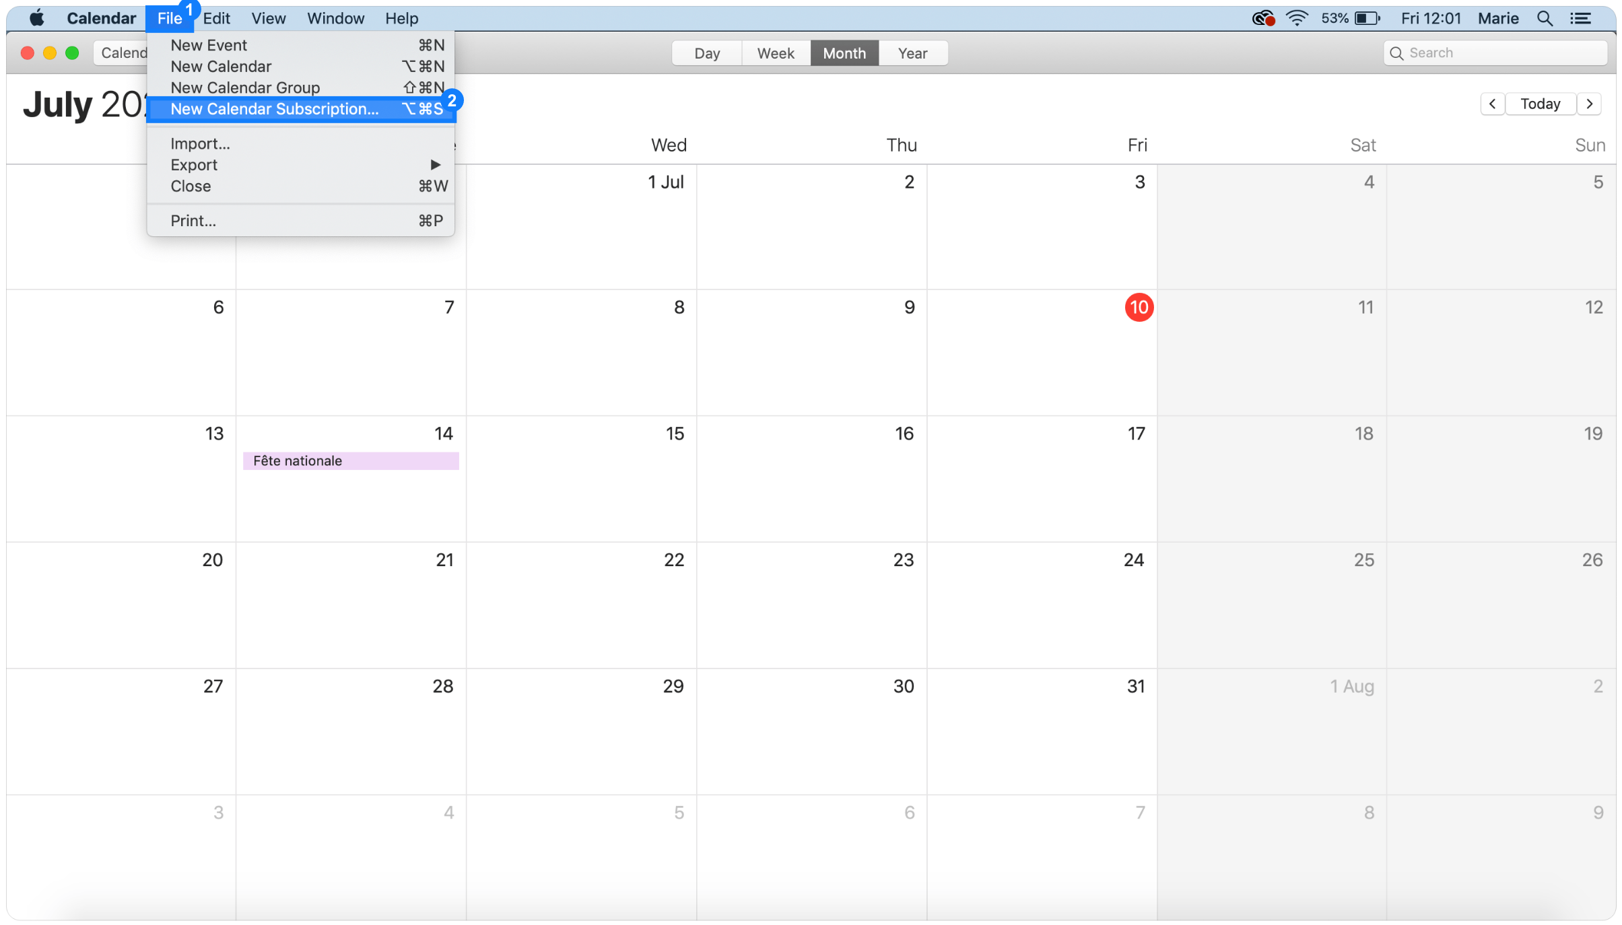Open the Help menu
The width and height of the screenshot is (1622, 925).
pos(401,18)
